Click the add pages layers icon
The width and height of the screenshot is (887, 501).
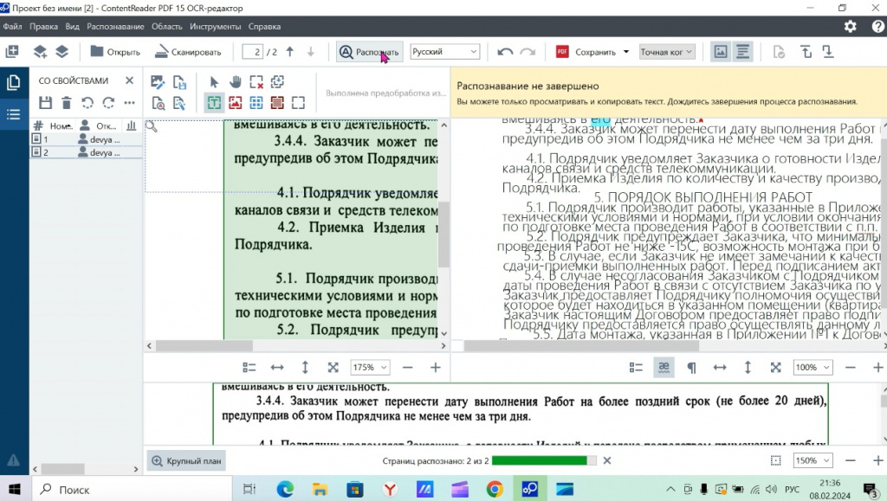pyautogui.click(x=40, y=51)
